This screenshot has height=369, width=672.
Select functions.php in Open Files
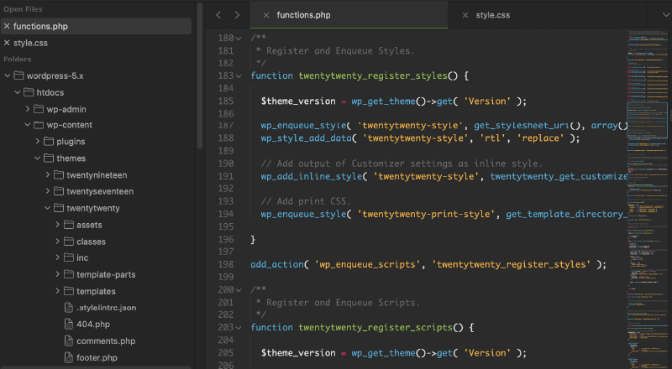click(96, 26)
